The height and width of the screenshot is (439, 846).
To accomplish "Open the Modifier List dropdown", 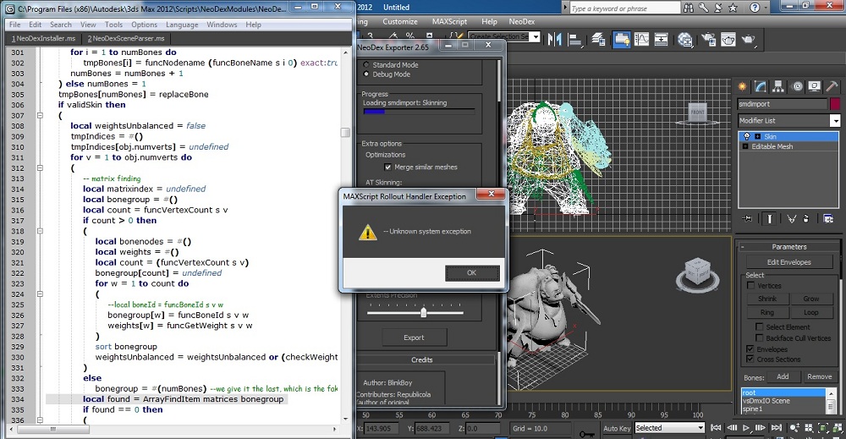I will (835, 121).
